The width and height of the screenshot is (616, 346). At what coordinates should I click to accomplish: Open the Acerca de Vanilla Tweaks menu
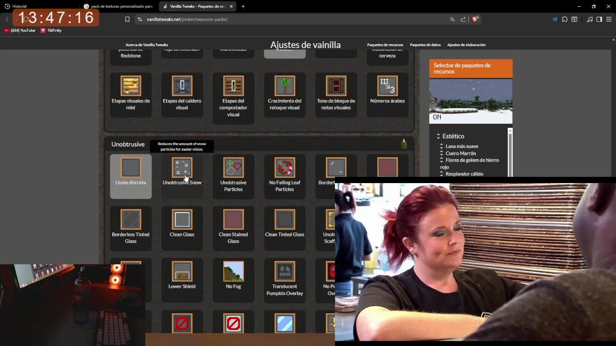[147, 45]
